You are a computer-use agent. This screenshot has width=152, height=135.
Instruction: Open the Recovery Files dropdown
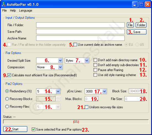click(x=58, y=107)
